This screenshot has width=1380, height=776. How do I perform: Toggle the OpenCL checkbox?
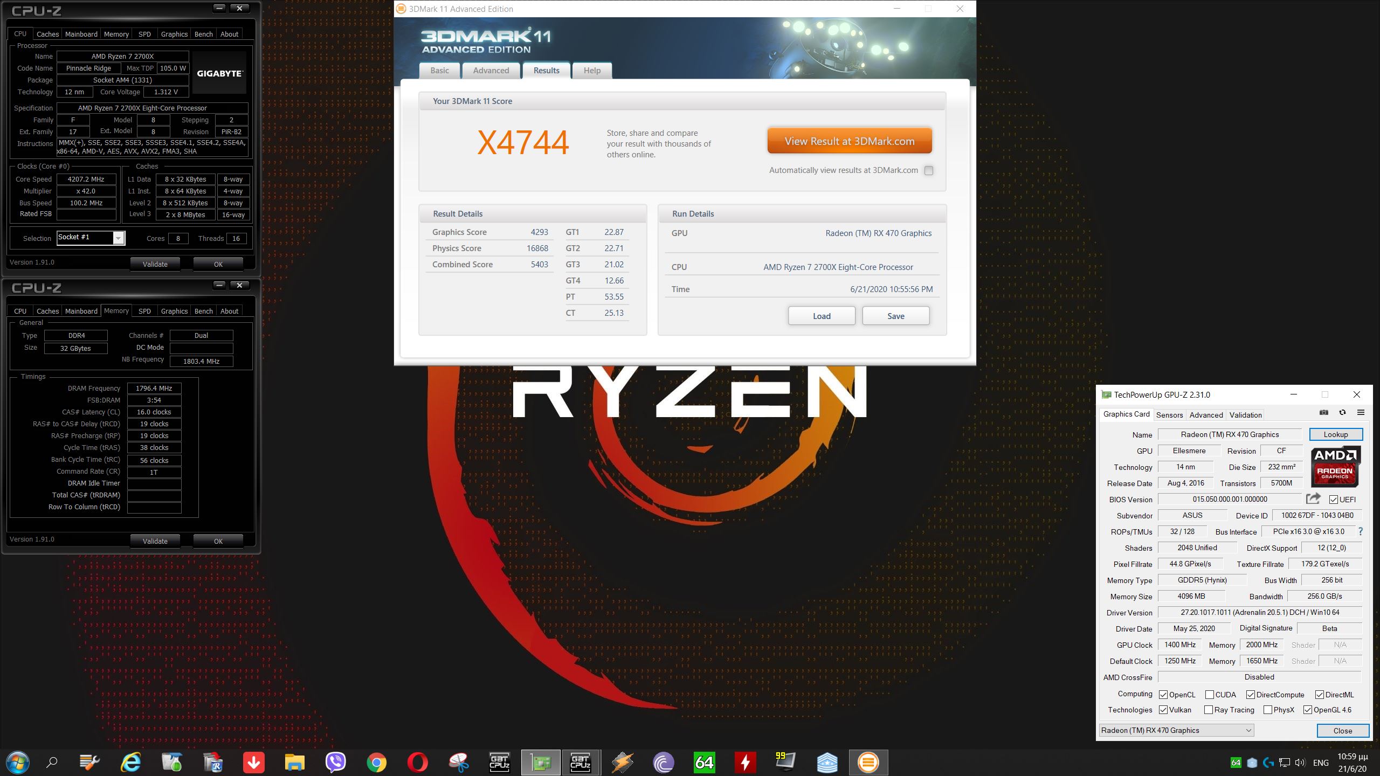[x=1163, y=695]
